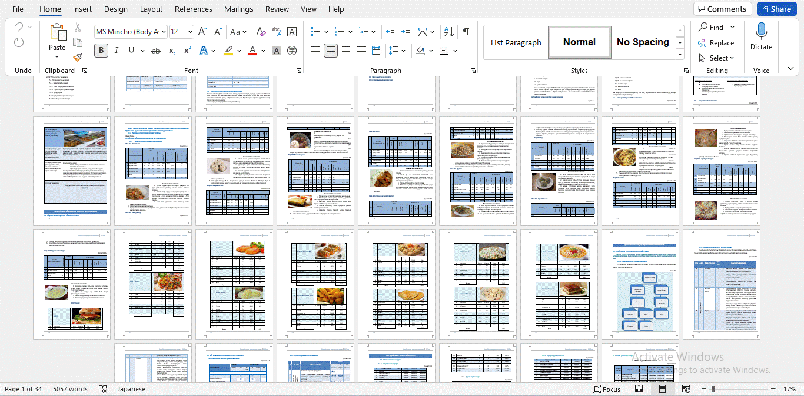Click the 17% zoom level
The height and width of the screenshot is (396, 804).
tap(789, 389)
